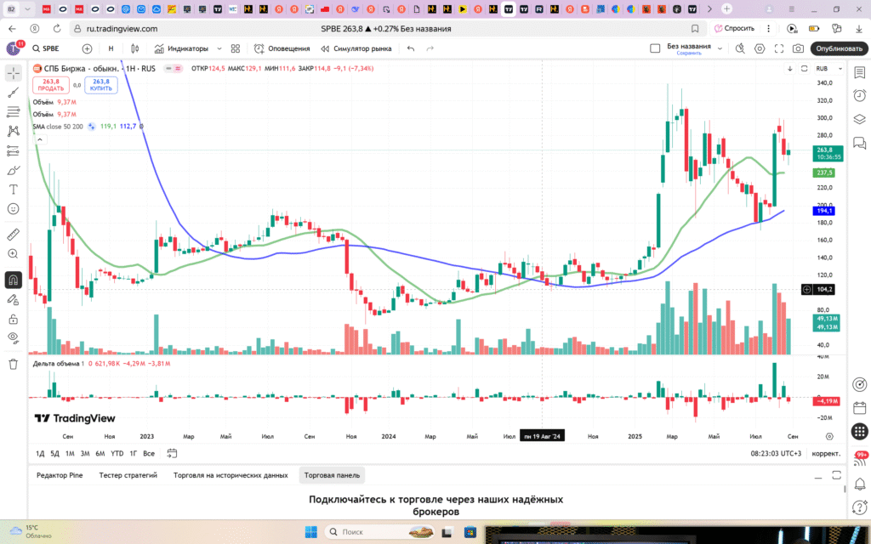The height and width of the screenshot is (544, 871).
Task: Click the add symbol compare plus icon
Action: click(88, 48)
